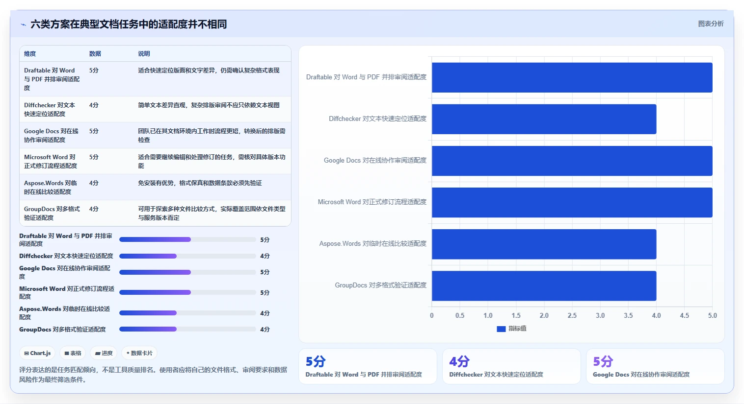The width and height of the screenshot is (744, 404).
Task: Click the Draftable progress bar
Action: click(x=187, y=239)
